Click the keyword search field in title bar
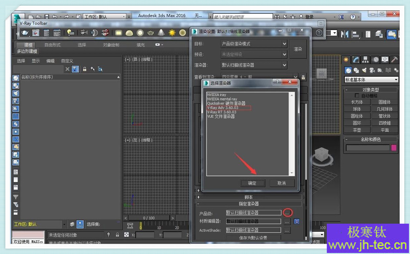The height and width of the screenshot is (254, 410). (x=243, y=16)
